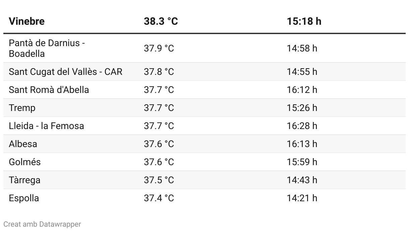409x232 pixels.
Task: Select the 16:28 h time cell
Action: tap(302, 126)
